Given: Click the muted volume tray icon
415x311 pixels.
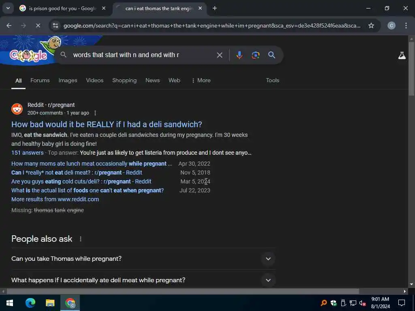Looking at the screenshot, I should click(x=363, y=303).
